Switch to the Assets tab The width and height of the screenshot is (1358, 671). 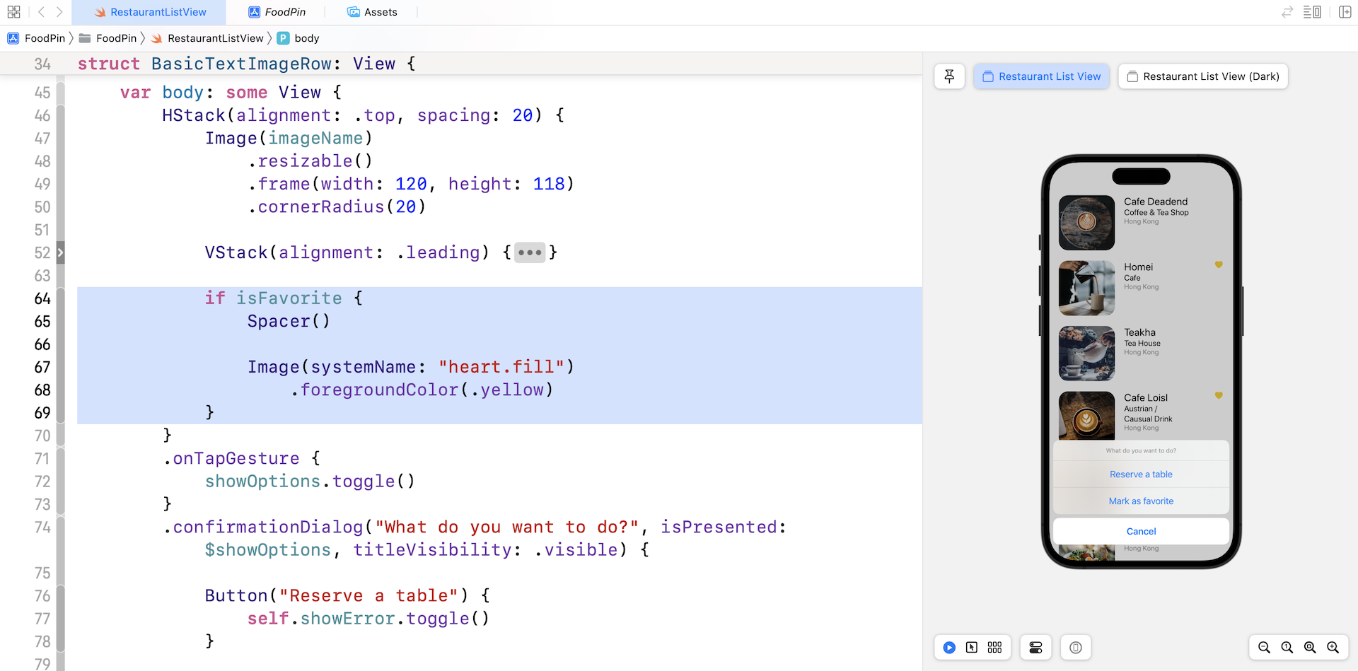tap(372, 12)
